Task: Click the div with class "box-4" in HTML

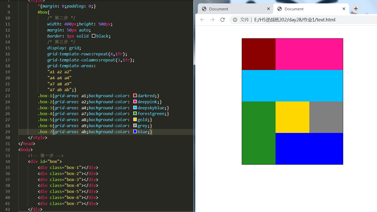Action: tap(68, 185)
